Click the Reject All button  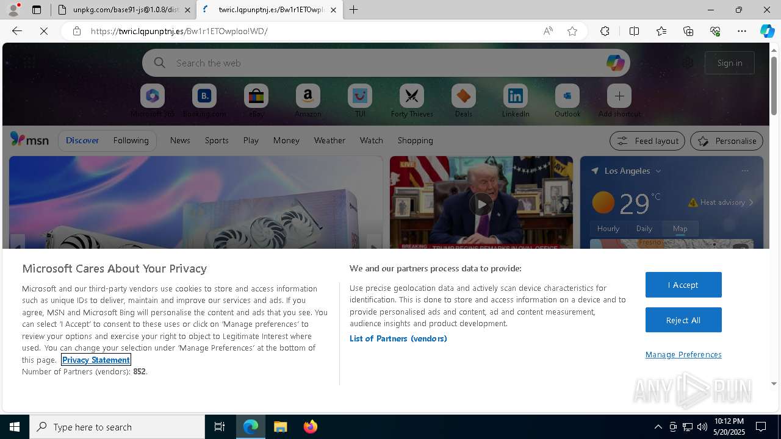pyautogui.click(x=683, y=320)
